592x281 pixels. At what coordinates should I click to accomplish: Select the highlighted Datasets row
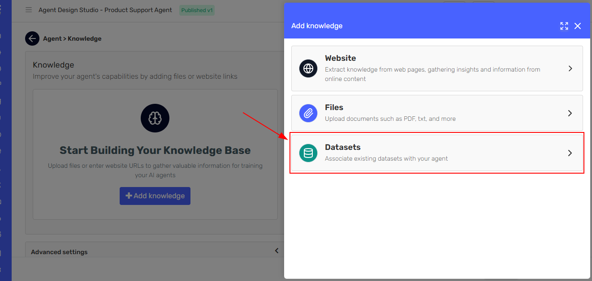(437, 153)
